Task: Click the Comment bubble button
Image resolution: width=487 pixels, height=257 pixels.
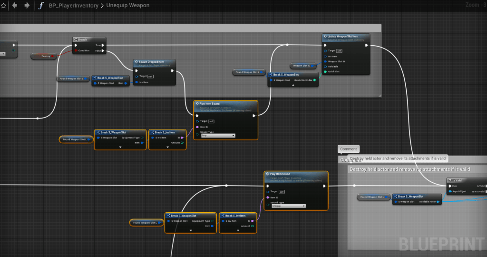Action: (x=348, y=149)
